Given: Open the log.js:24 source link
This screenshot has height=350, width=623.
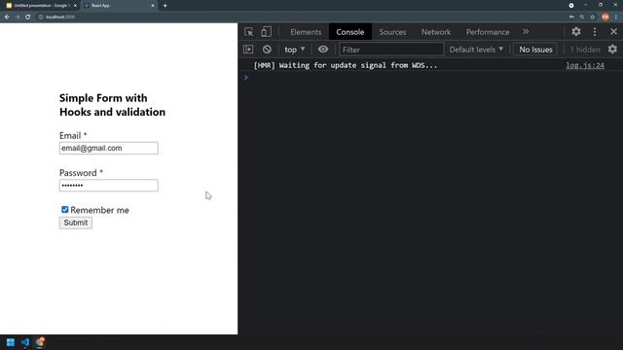Looking at the screenshot, I should pos(585,65).
